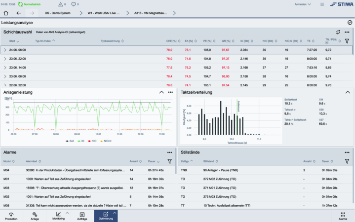355x222 pixels.
Task: Expand breadcrumb after A316 - VM Magnetbau
Action: (x=174, y=13)
